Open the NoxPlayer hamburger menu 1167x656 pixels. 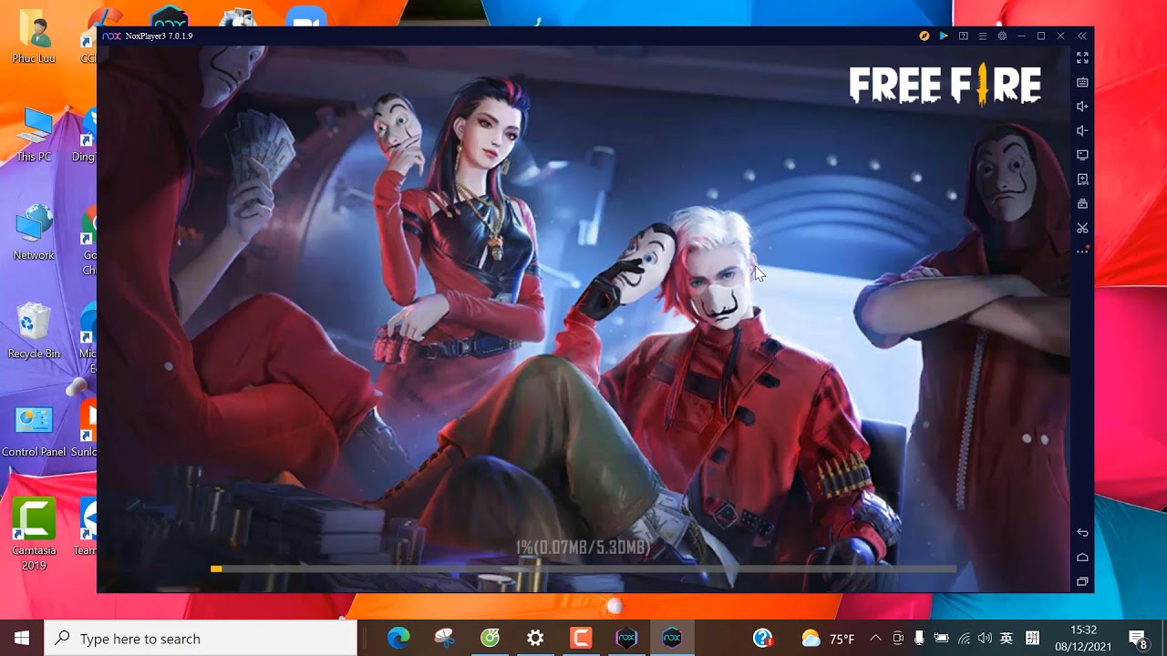coord(982,36)
